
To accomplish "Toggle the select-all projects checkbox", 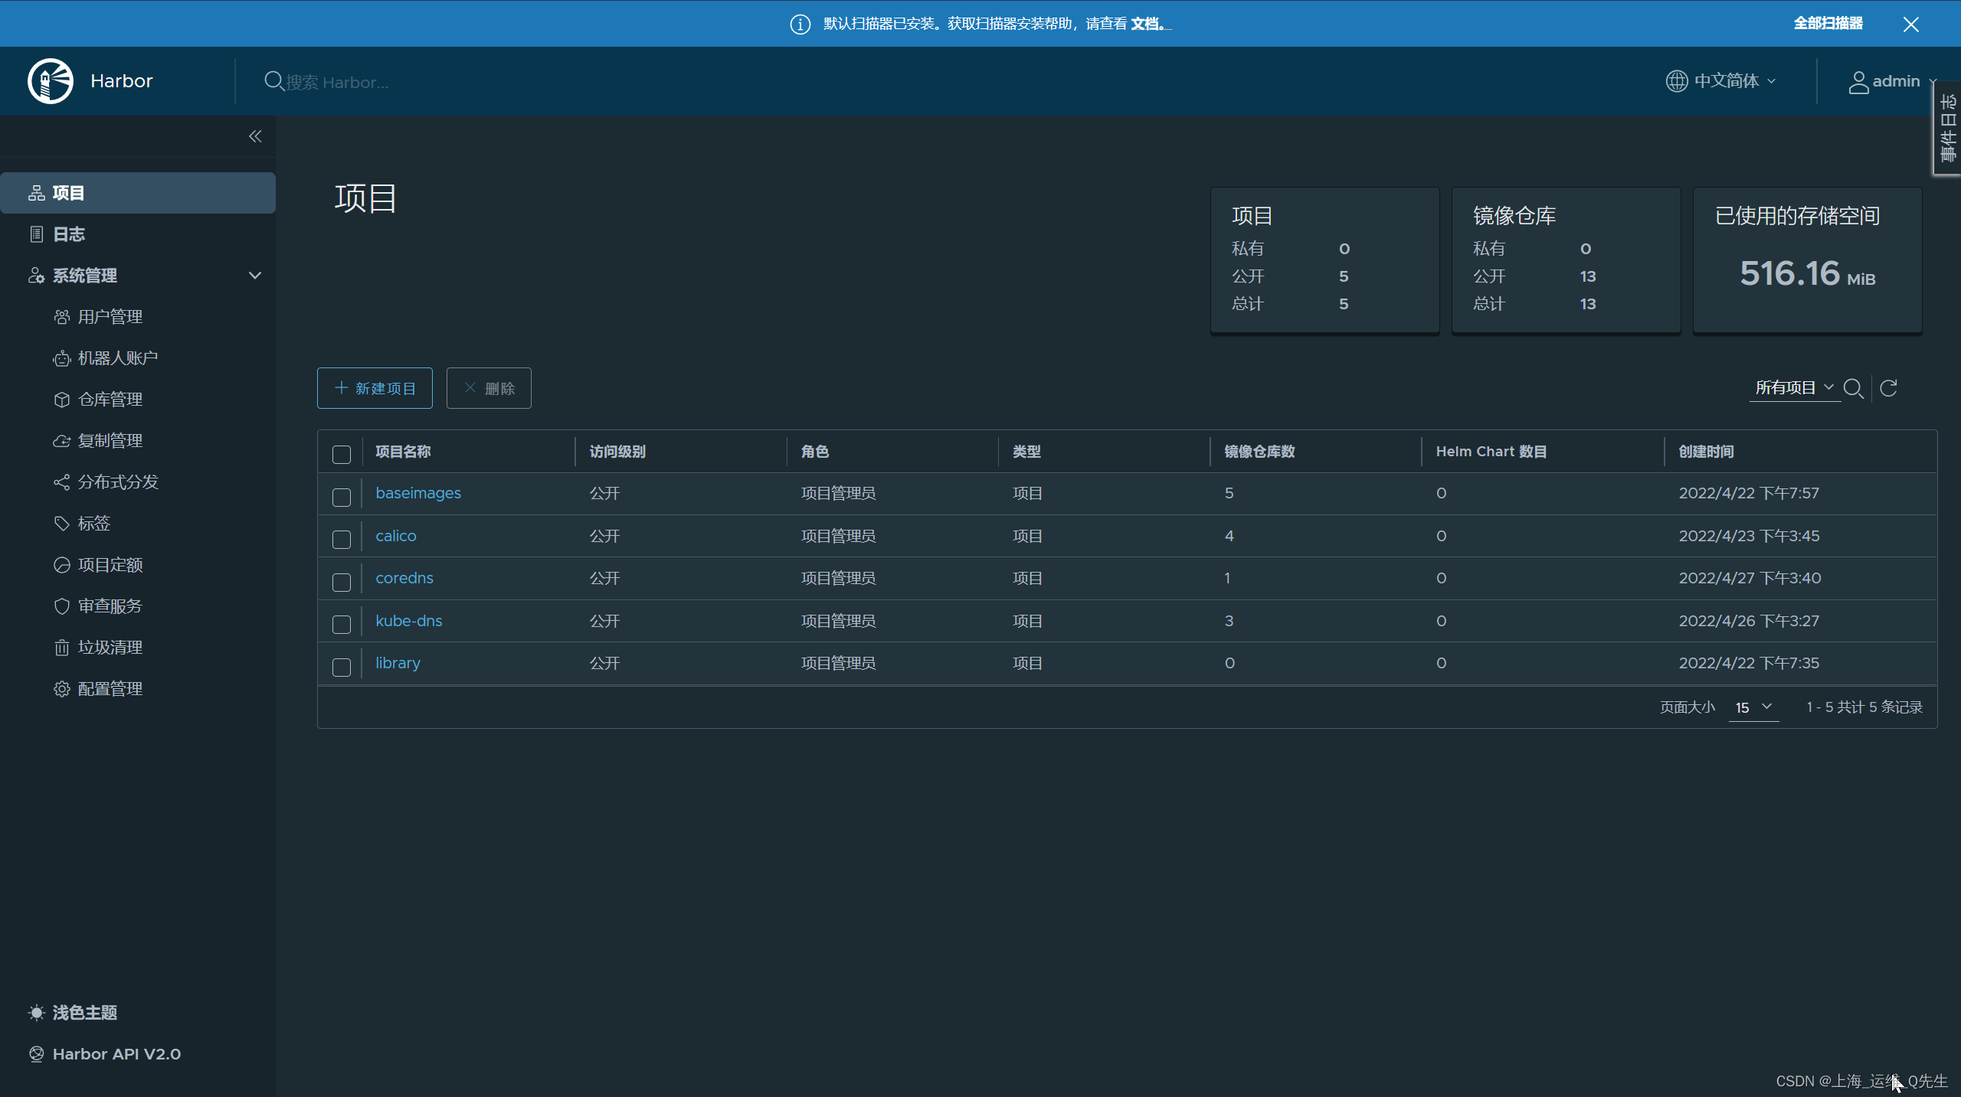I will point(342,454).
